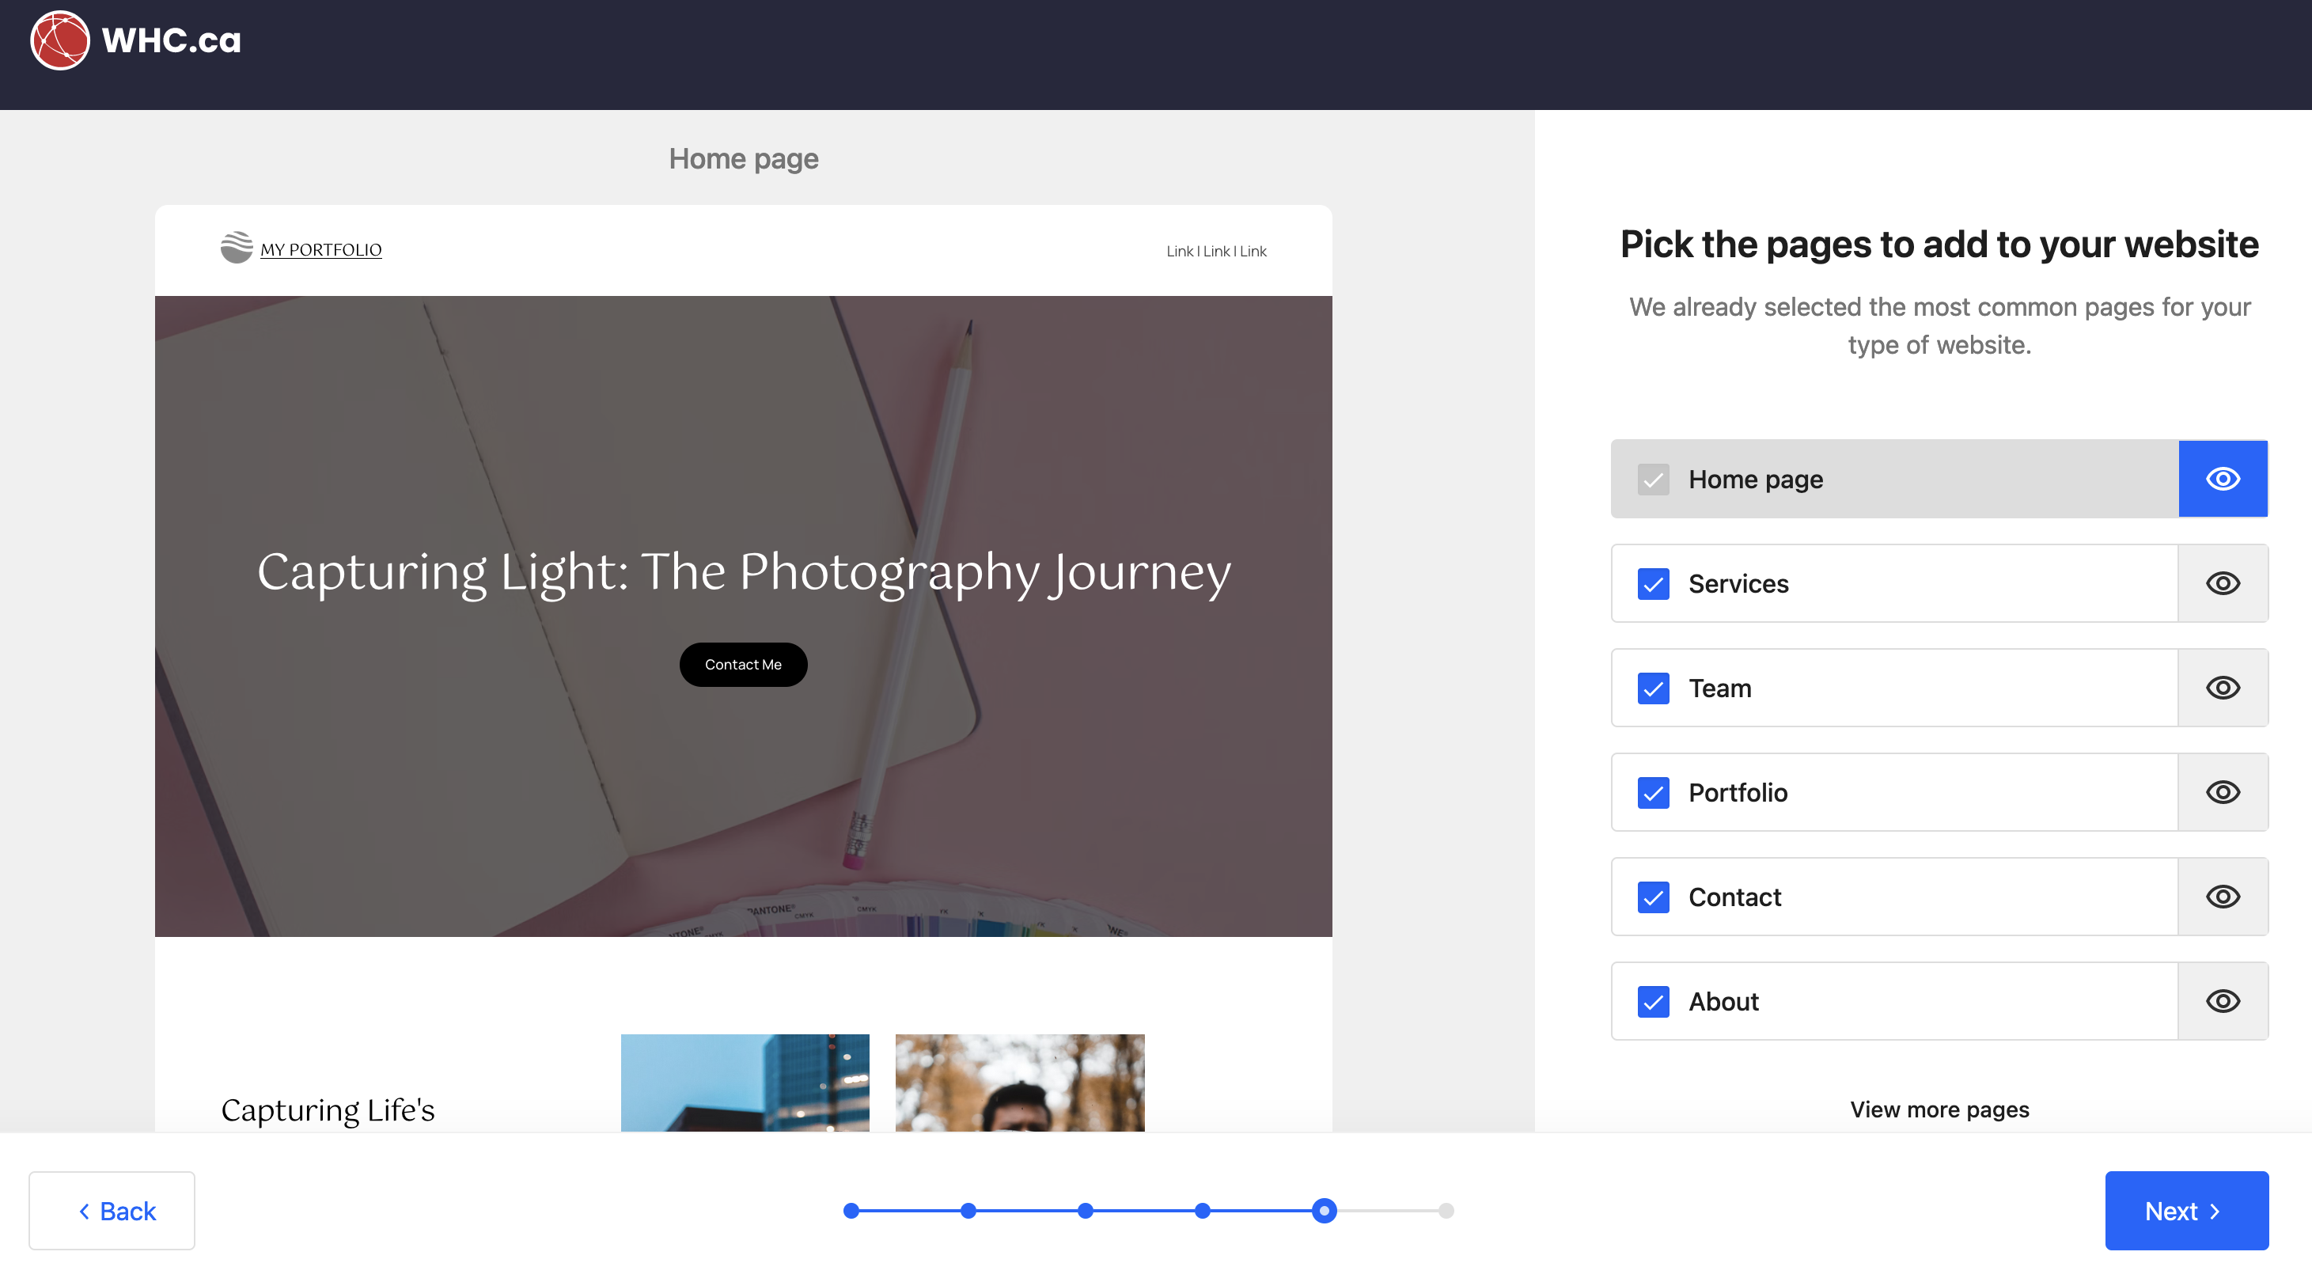Click the building photo thumbnail in preview

(745, 1083)
